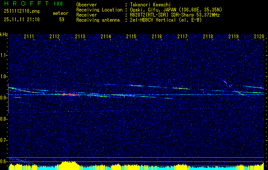Screen dimensions: 268x170
Task: Click the Receiver field label
Action: (86, 15)
